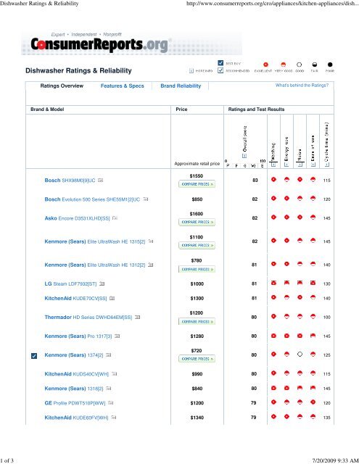Click Compare Prices for Kenmore Elite 1315[2]

point(197,245)
